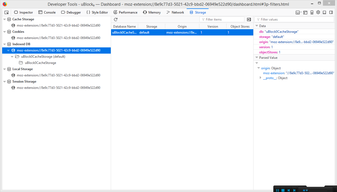Image resolution: width=337 pixels, height=192 pixels.
Task: Dock devtools to side icon
Action: coord(331,12)
